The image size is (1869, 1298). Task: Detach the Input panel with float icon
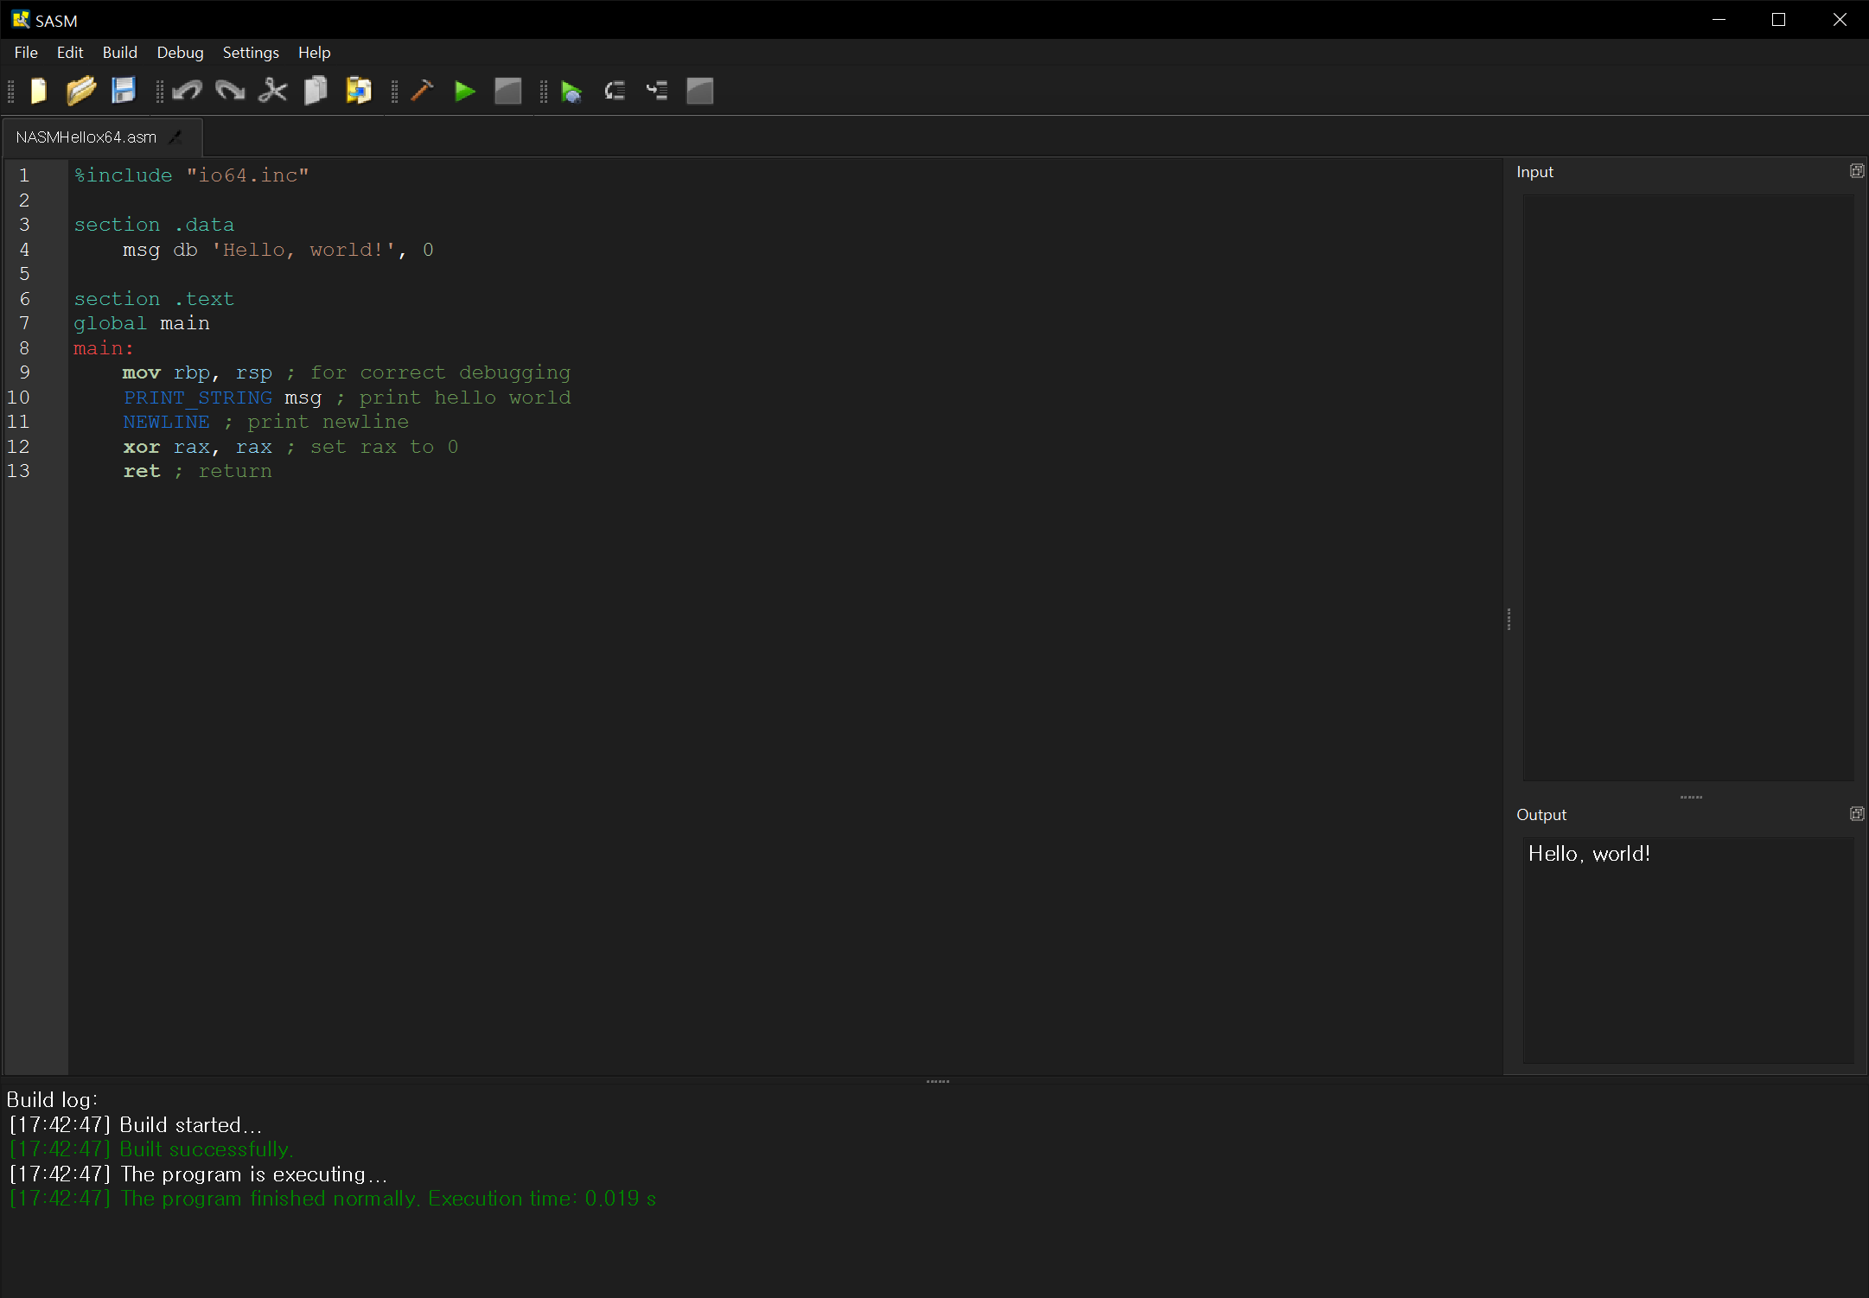pyautogui.click(x=1856, y=171)
